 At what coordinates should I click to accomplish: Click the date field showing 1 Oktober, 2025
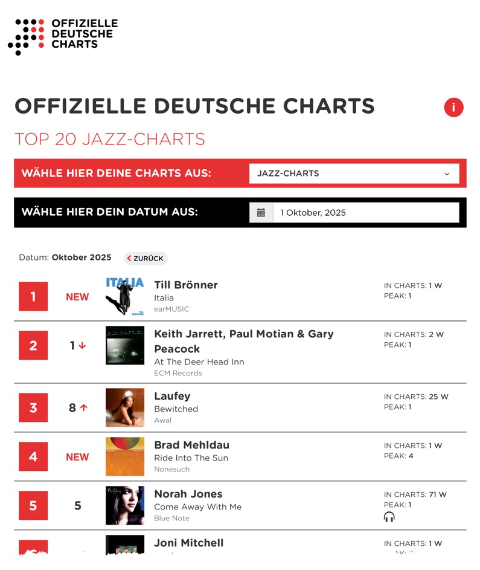coord(366,213)
